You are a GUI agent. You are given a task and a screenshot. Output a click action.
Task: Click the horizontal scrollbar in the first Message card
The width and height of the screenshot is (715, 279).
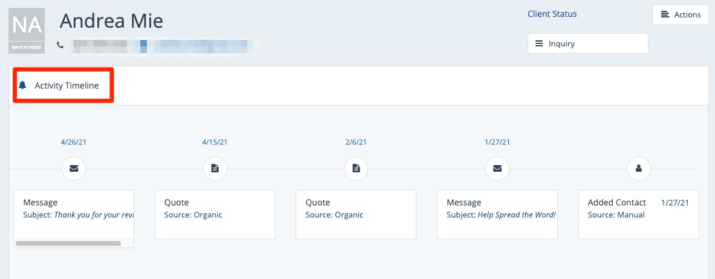68,243
